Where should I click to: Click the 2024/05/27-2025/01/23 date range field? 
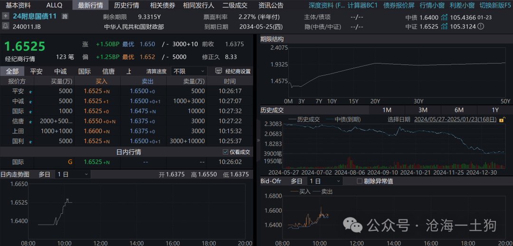tap(455, 119)
